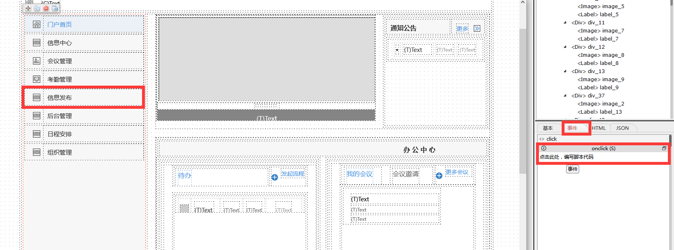This screenshot has width=674, height=250.
Task: Select the 会议管理 menu label
Action: [x=59, y=61]
